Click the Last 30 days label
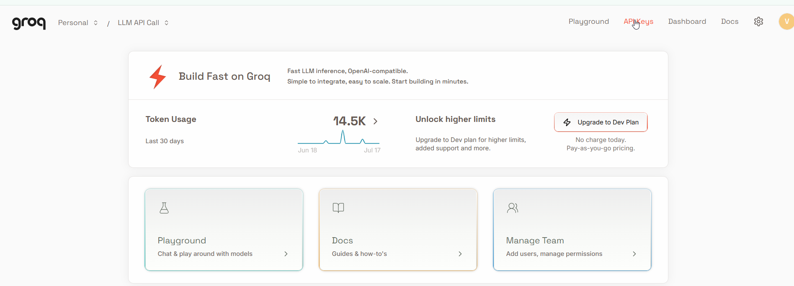794x286 pixels. [165, 141]
